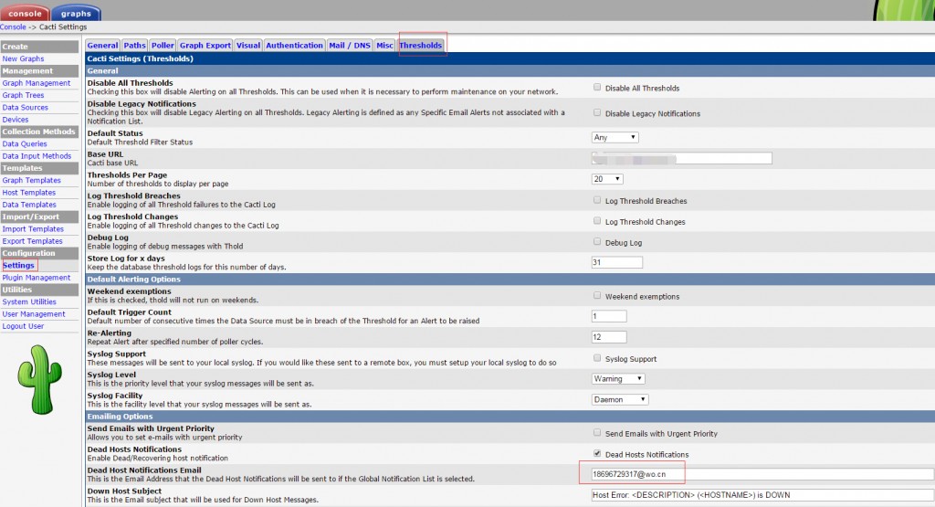935x507 pixels.
Task: Click the Cacti cactus logo
Action: 39,379
